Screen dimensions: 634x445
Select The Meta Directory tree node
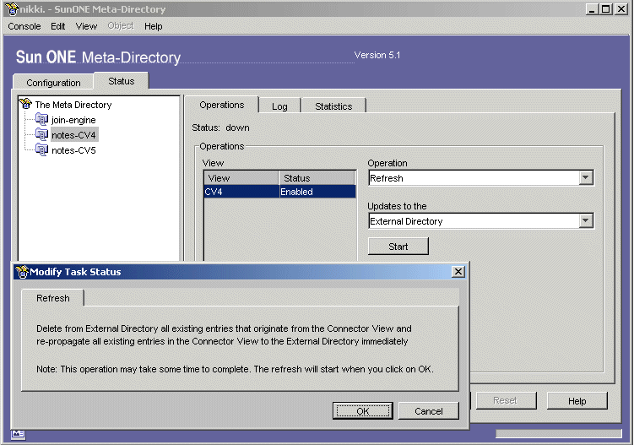point(73,105)
